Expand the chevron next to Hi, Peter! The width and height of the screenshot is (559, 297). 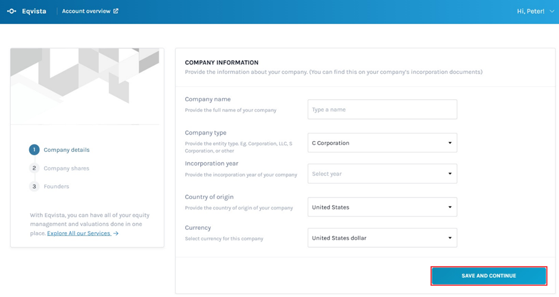click(x=552, y=11)
